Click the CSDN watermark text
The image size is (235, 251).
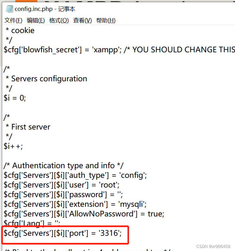[x=214, y=245]
